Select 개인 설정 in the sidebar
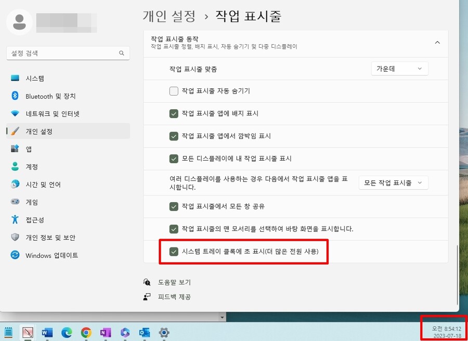 (68, 132)
